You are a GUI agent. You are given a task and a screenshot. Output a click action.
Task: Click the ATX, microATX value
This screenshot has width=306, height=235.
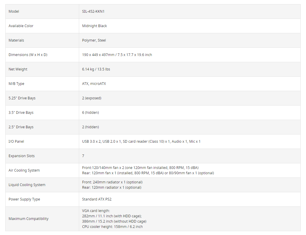point(94,84)
